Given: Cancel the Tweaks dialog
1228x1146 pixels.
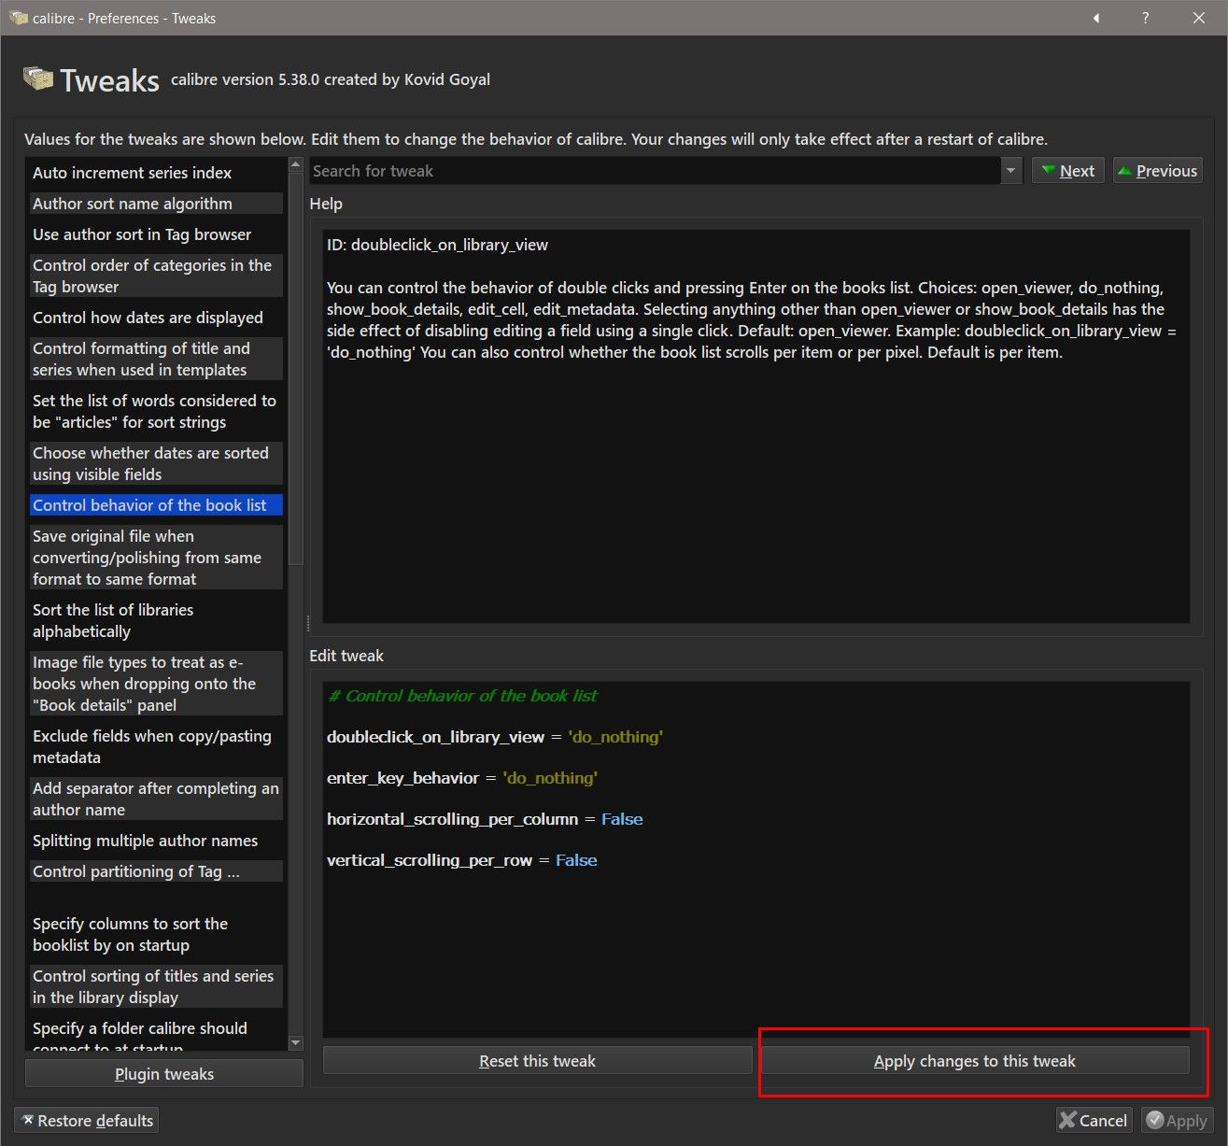Looking at the screenshot, I should [1094, 1121].
